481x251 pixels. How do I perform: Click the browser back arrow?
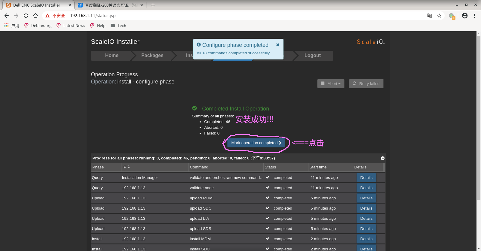click(7, 16)
